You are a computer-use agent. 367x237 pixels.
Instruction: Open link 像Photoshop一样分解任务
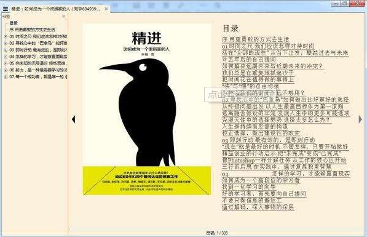[284, 160]
